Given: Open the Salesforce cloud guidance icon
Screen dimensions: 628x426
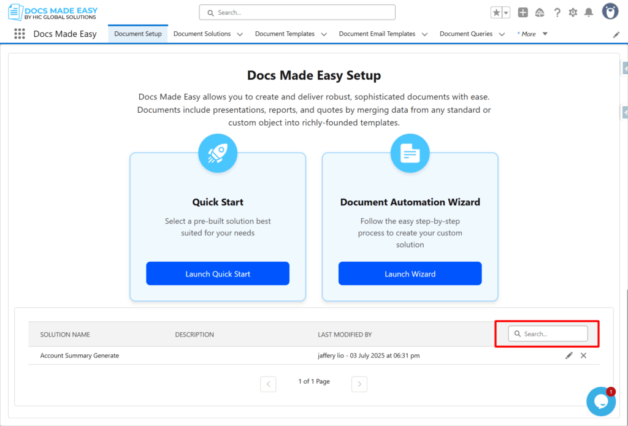Looking at the screenshot, I should 540,13.
